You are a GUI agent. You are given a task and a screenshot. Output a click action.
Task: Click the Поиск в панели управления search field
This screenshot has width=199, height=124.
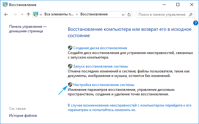coord(162,14)
